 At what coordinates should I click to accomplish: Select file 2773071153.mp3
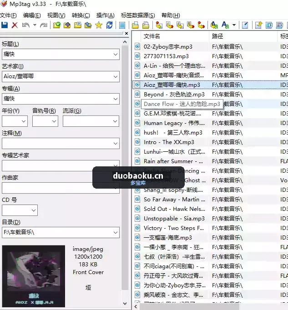point(166,56)
